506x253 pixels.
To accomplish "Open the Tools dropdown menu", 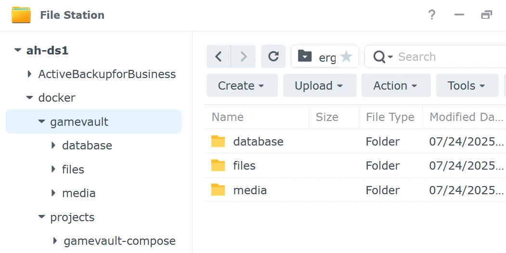I will (x=467, y=86).
